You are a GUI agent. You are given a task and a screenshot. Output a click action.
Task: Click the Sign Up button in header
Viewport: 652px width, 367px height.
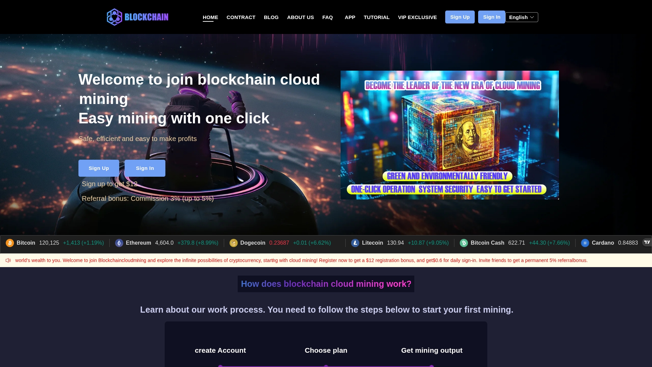click(460, 17)
